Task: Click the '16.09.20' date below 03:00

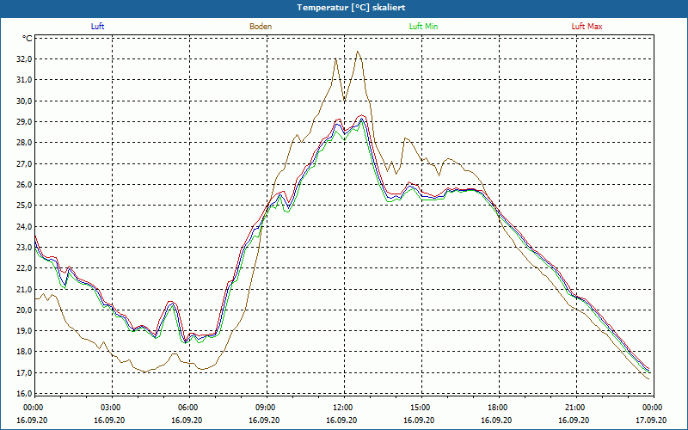Action: [109, 420]
